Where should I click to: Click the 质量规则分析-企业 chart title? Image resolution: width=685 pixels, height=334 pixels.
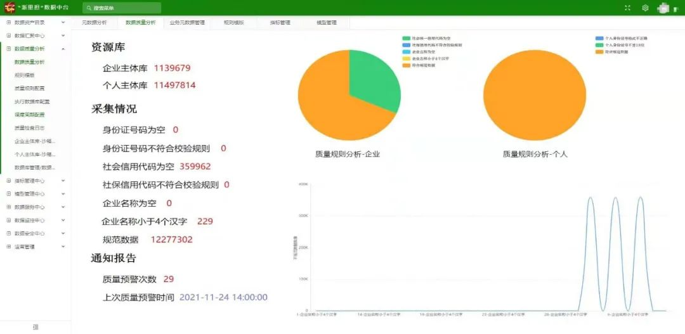click(x=348, y=153)
